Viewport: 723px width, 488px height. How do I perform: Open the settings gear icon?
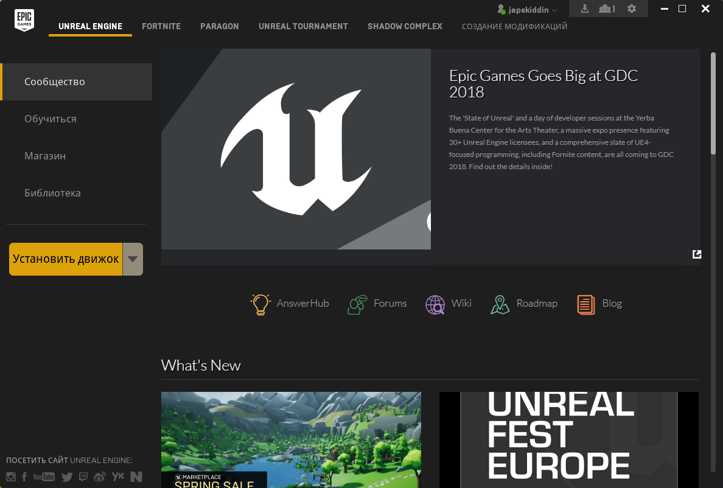632,9
